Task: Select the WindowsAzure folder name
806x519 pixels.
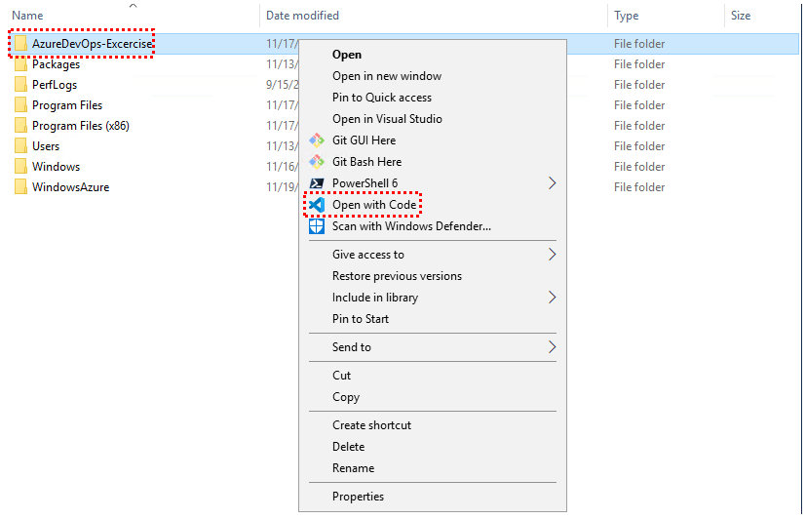Action: [x=70, y=187]
